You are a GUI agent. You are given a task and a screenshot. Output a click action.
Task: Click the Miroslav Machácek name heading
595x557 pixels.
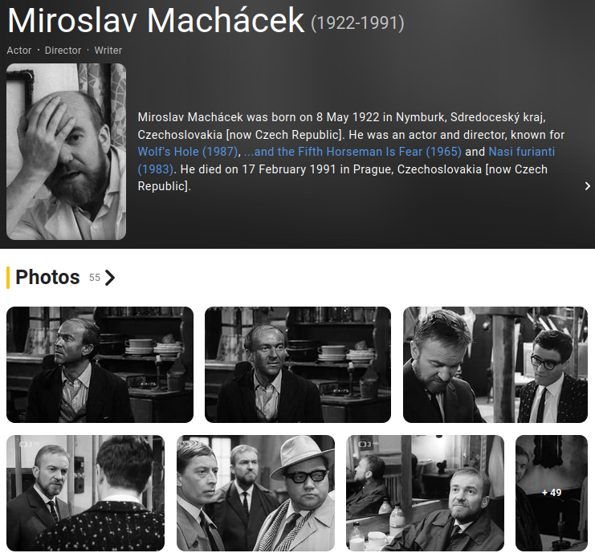point(156,20)
